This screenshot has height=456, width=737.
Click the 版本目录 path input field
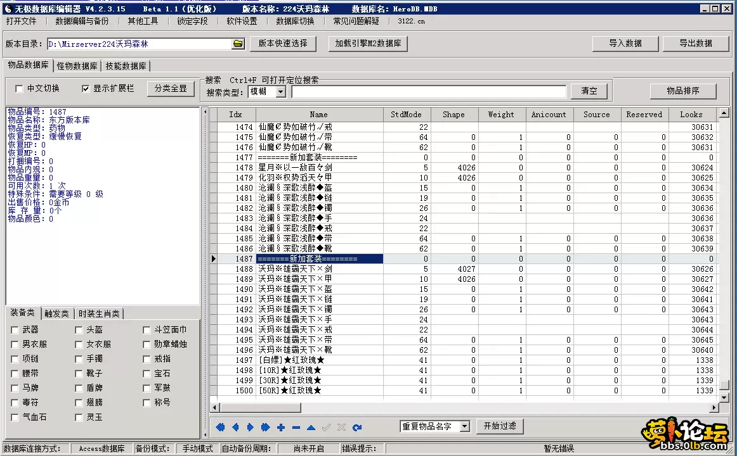coord(140,44)
